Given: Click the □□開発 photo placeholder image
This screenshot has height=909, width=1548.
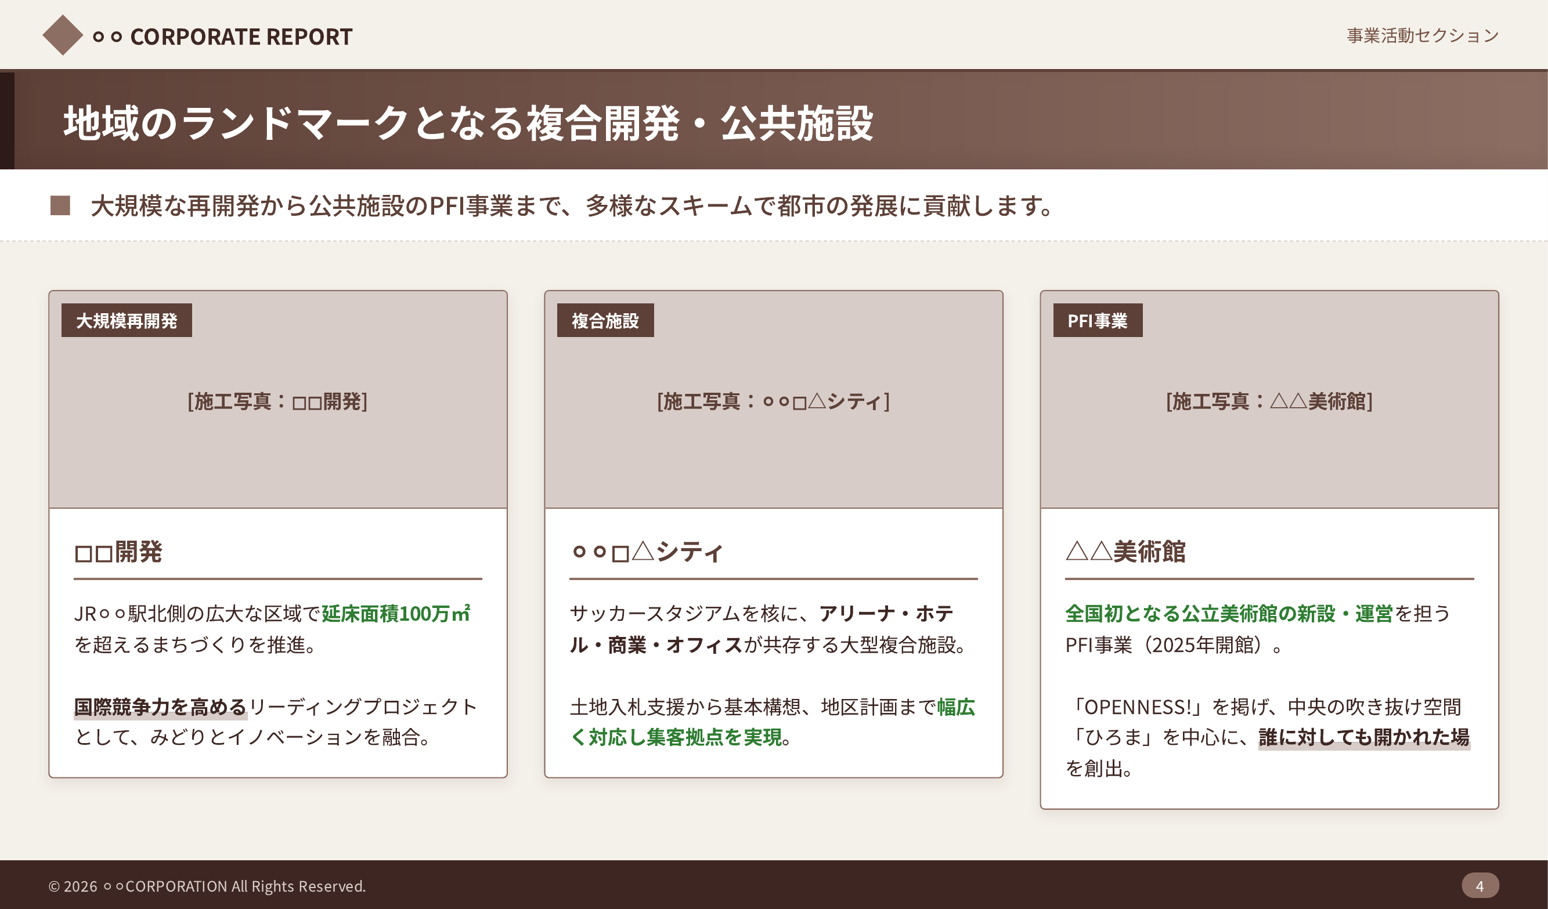Looking at the screenshot, I should pyautogui.click(x=277, y=430).
